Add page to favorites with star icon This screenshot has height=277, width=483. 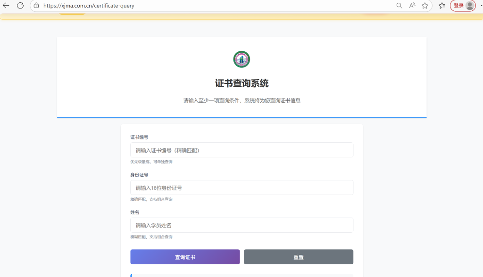(425, 6)
